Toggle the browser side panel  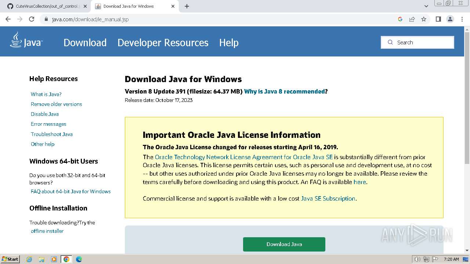(x=438, y=19)
